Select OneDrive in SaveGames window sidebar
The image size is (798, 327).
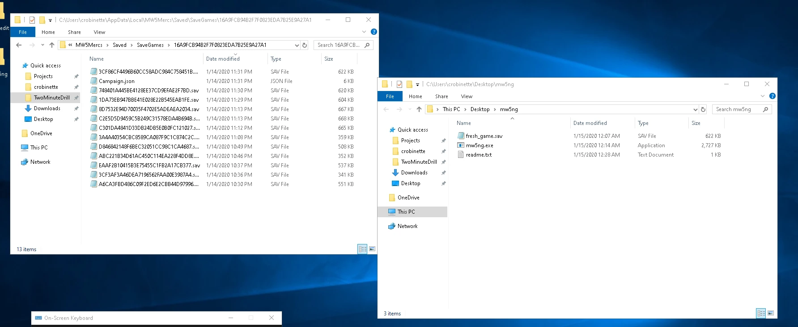pos(41,133)
